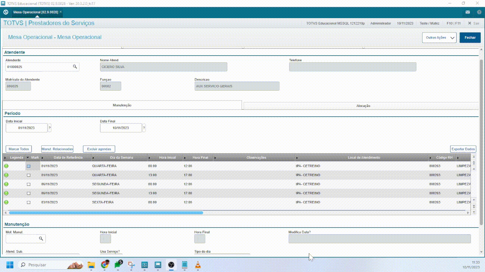This screenshot has height=272, width=485.
Task: Mark checkbox for 01/11/2023 13:00 row
Action: click(28, 175)
